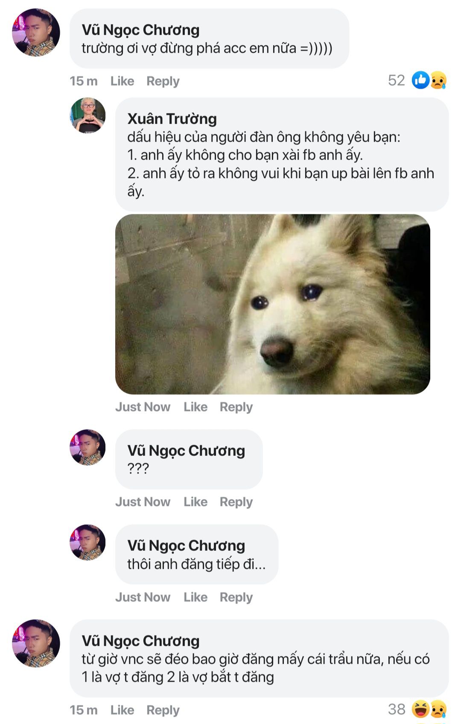461x724 pixels.
Task: Like the top comment about phá acc
Action: (x=122, y=81)
